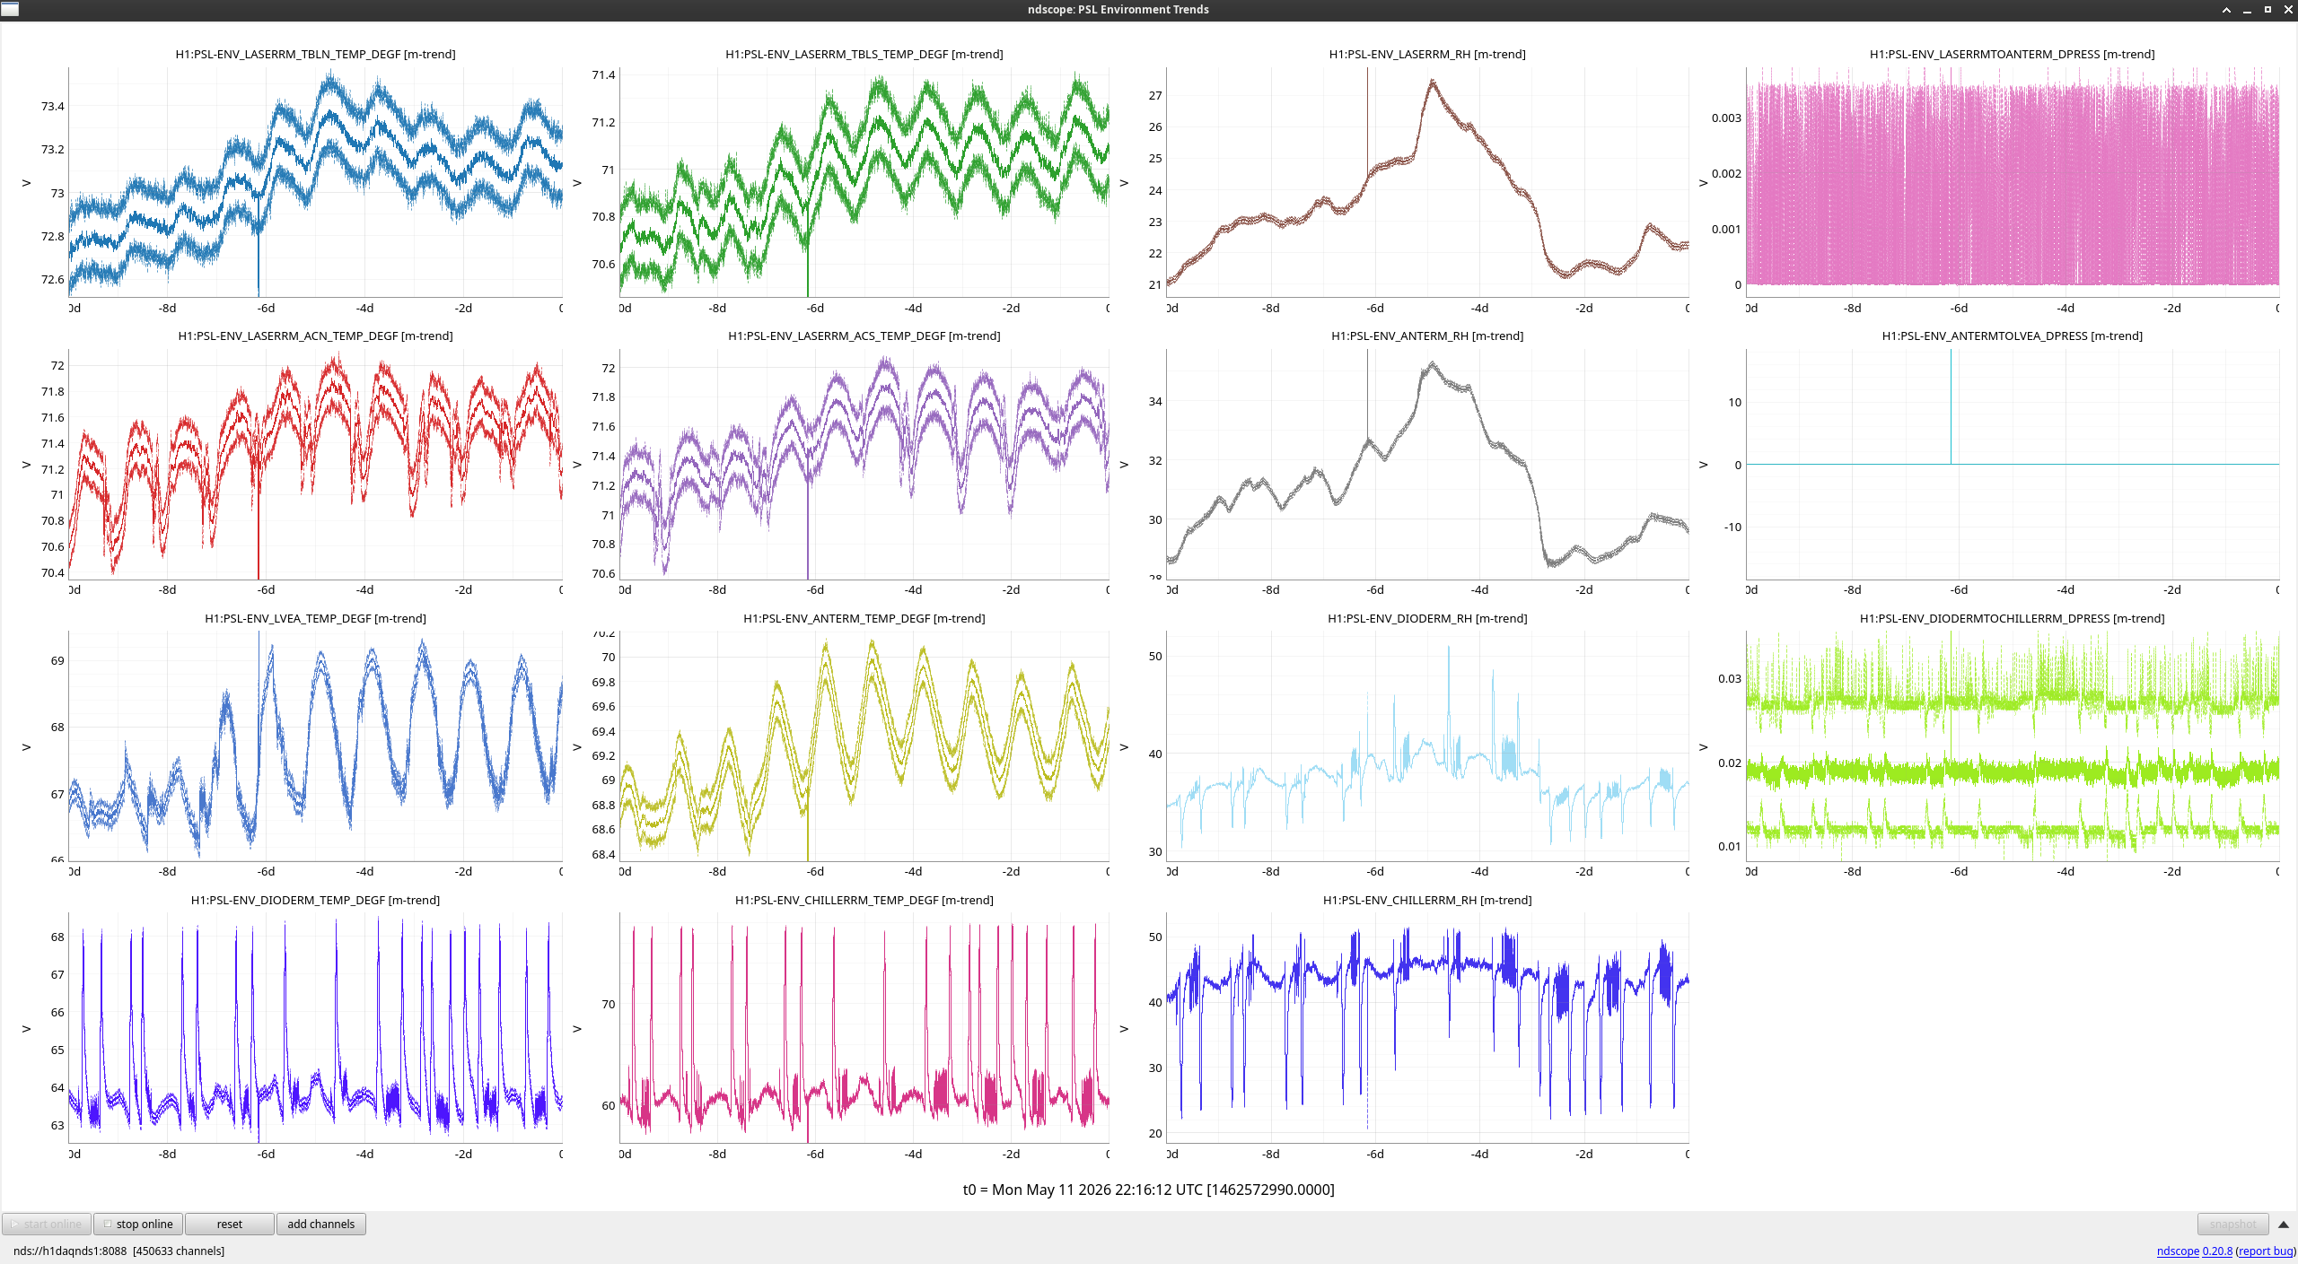2298x1264 pixels.
Task: Click the t0 timestamp label
Action: click(x=1148, y=1190)
